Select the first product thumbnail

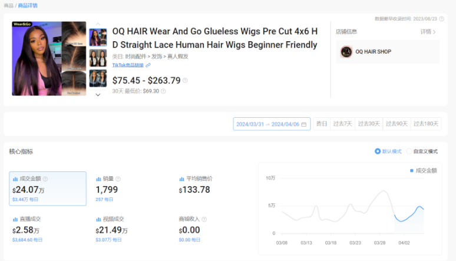pos(97,37)
